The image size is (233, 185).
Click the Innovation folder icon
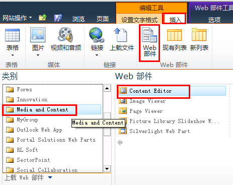[10, 99]
